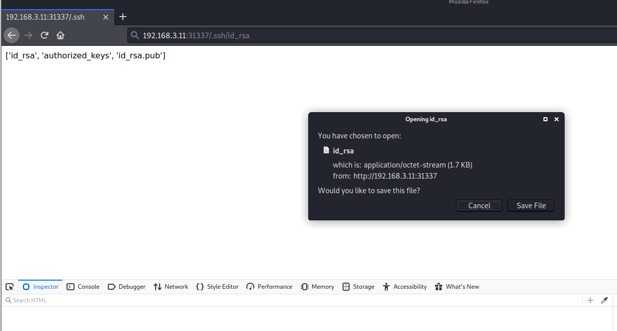Activate the element picker tool
Screen dimensions: 617x331
pos(9,286)
